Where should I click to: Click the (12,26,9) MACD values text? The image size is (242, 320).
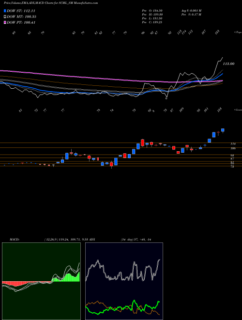click(x=66, y=240)
